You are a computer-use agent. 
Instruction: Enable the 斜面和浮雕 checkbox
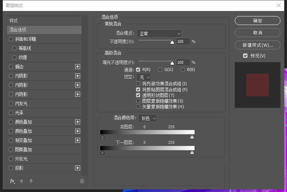pyautogui.click(x=11, y=39)
